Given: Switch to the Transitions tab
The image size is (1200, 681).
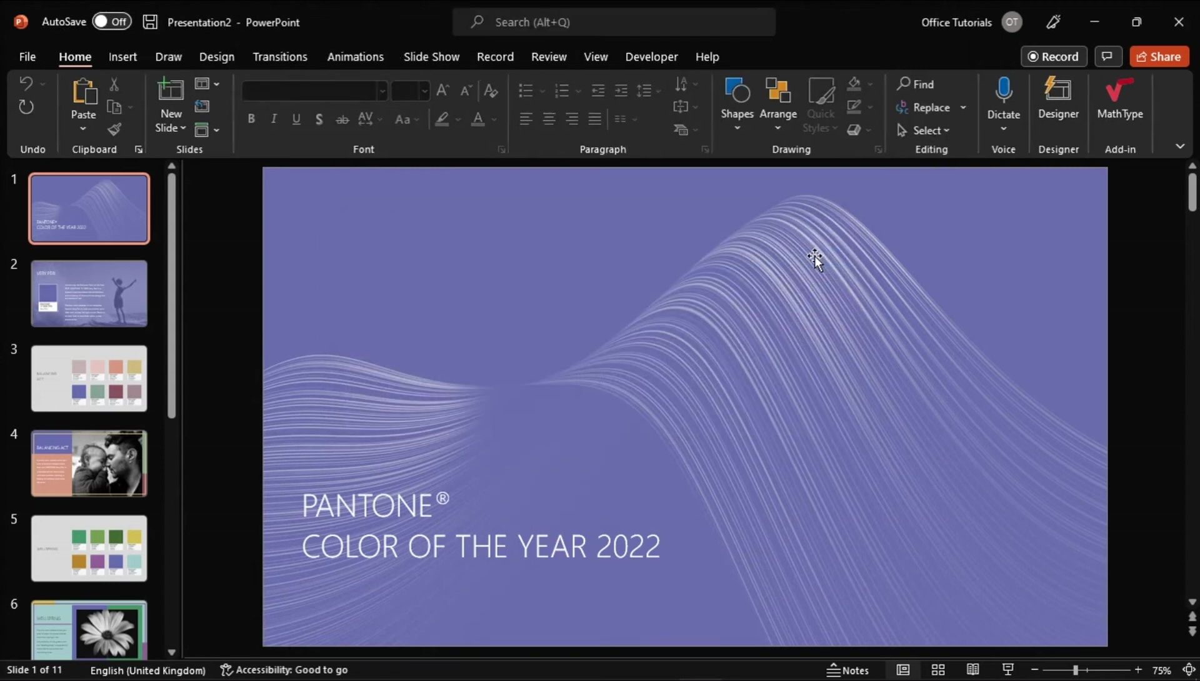Looking at the screenshot, I should pyautogui.click(x=280, y=56).
